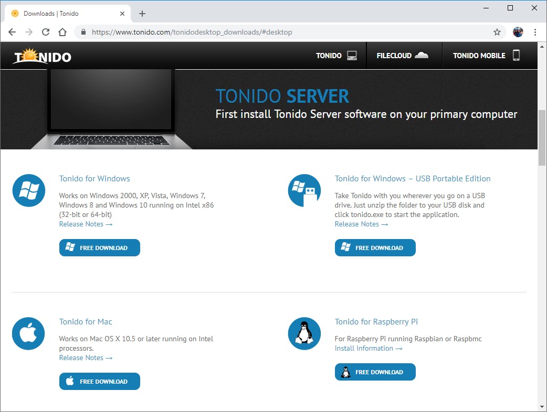
Task: Reload the page
Action: pyautogui.click(x=45, y=32)
